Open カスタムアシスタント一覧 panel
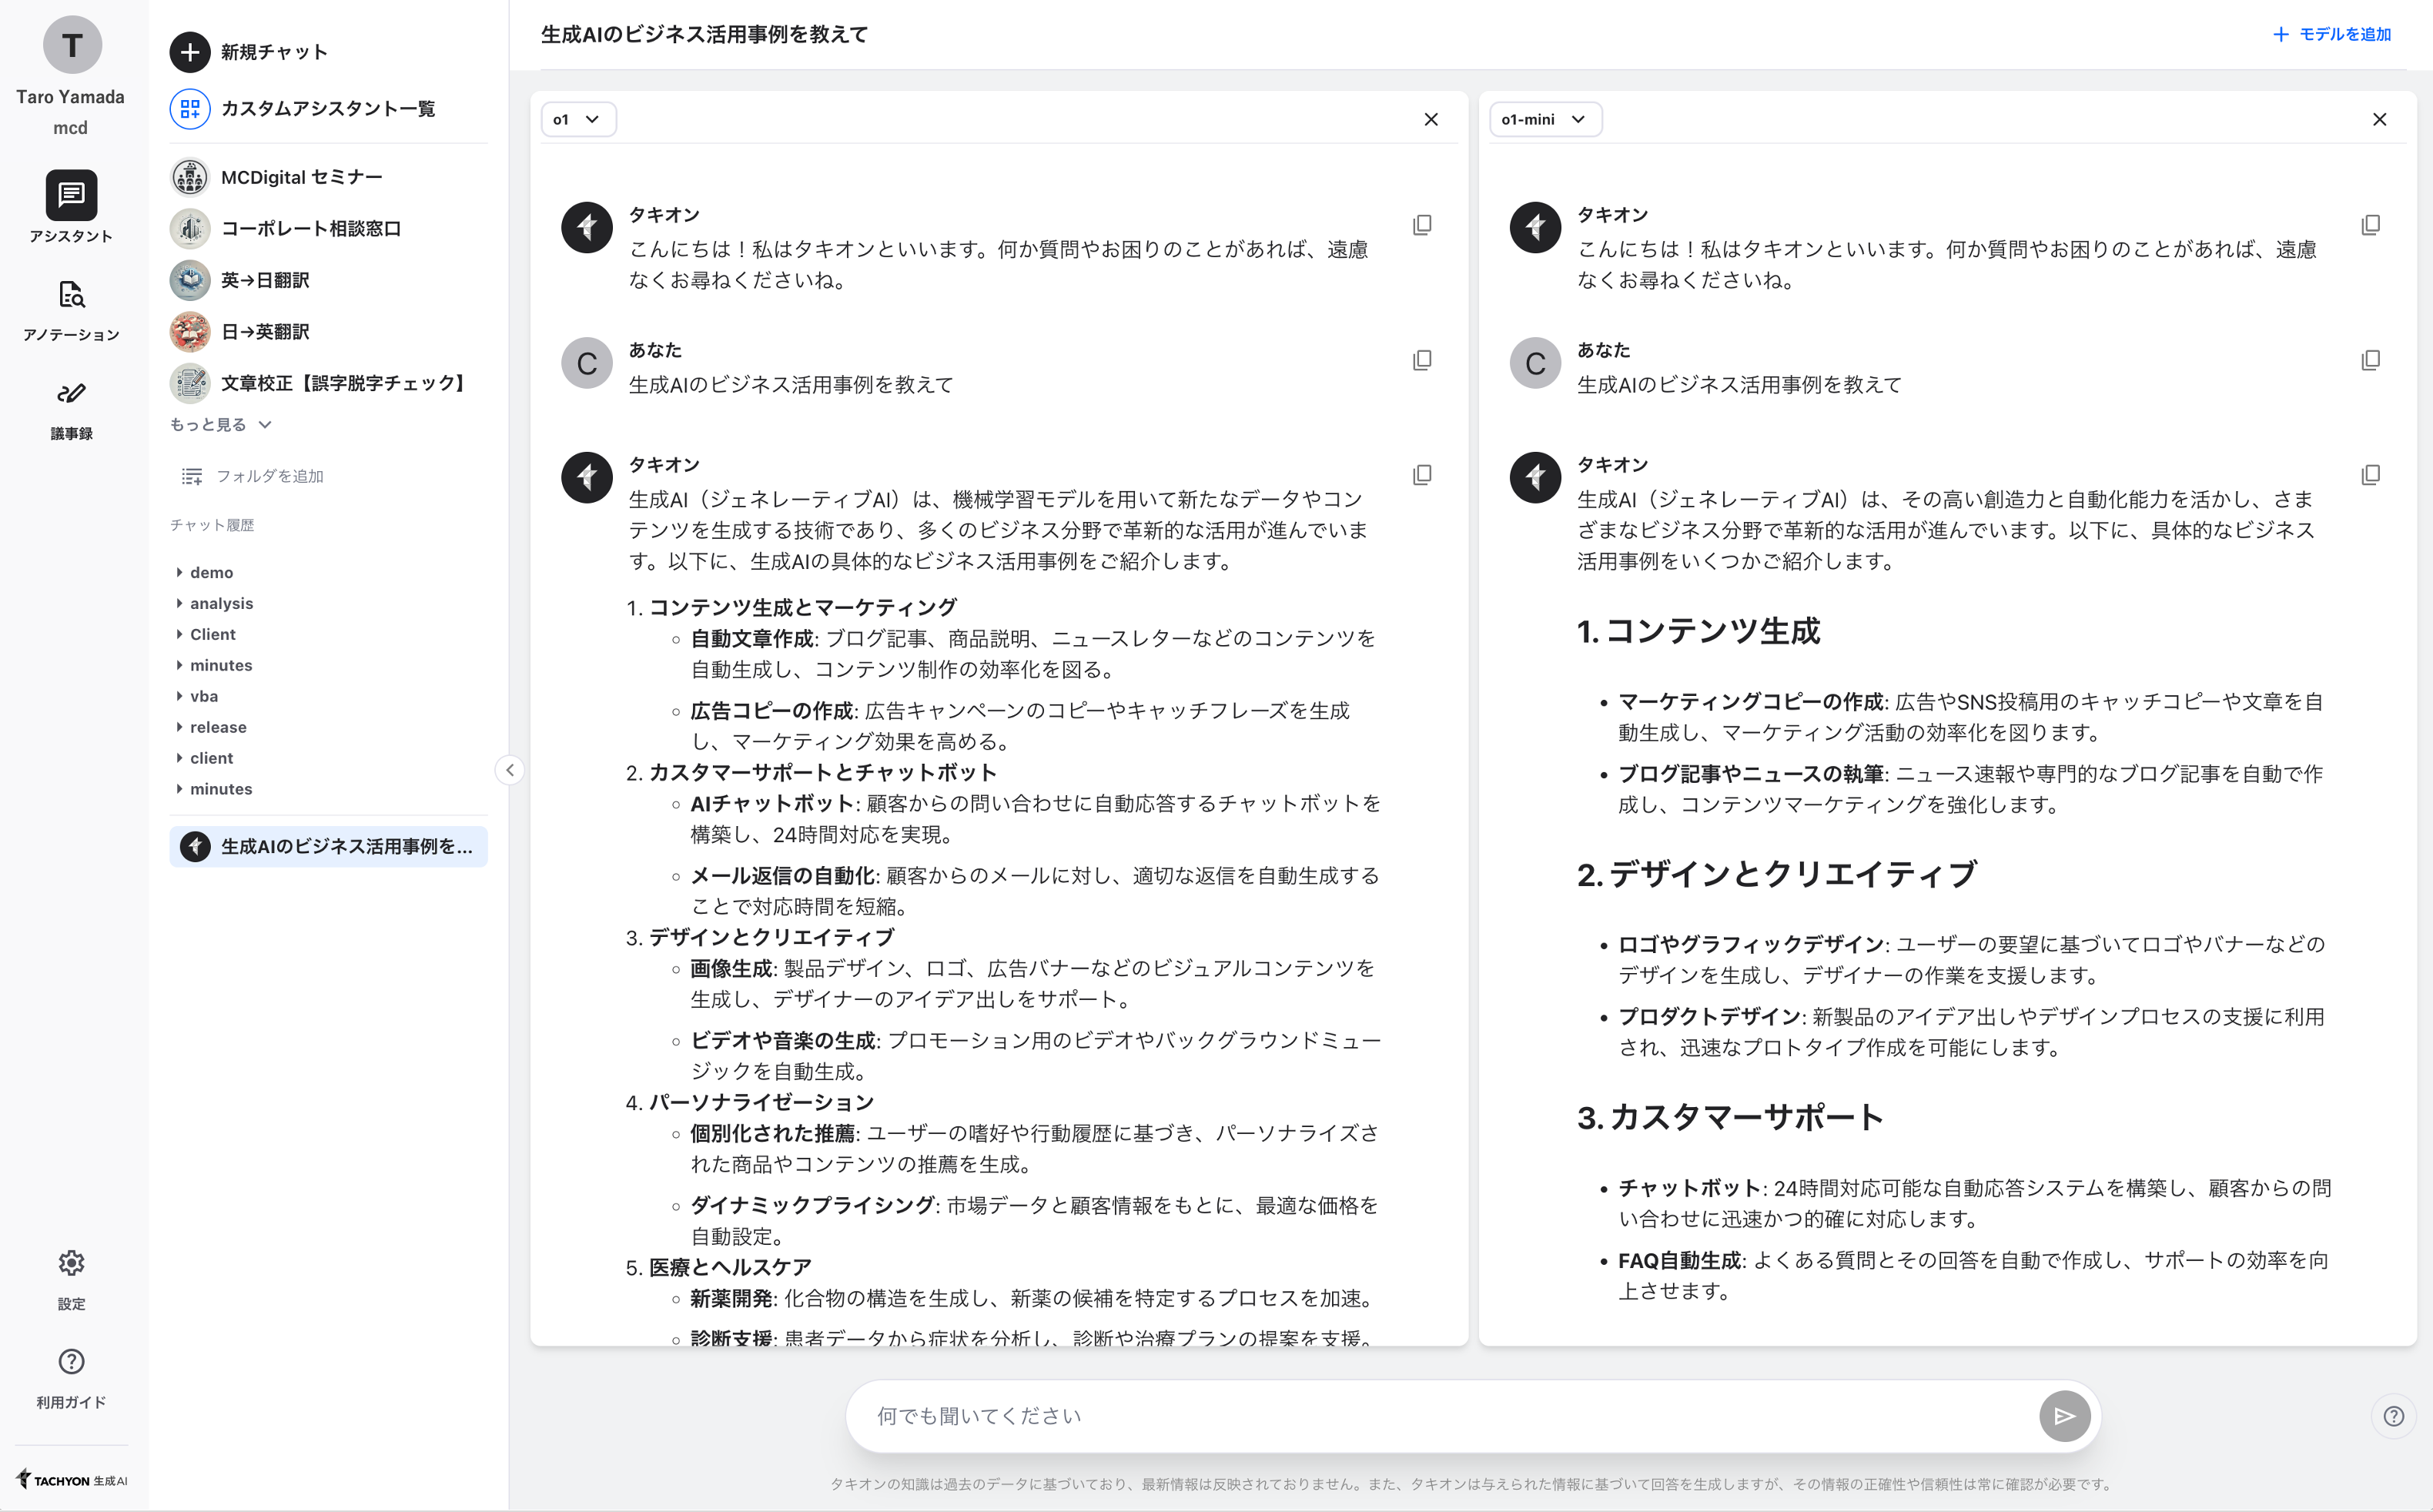The image size is (2433, 1512). click(x=330, y=108)
